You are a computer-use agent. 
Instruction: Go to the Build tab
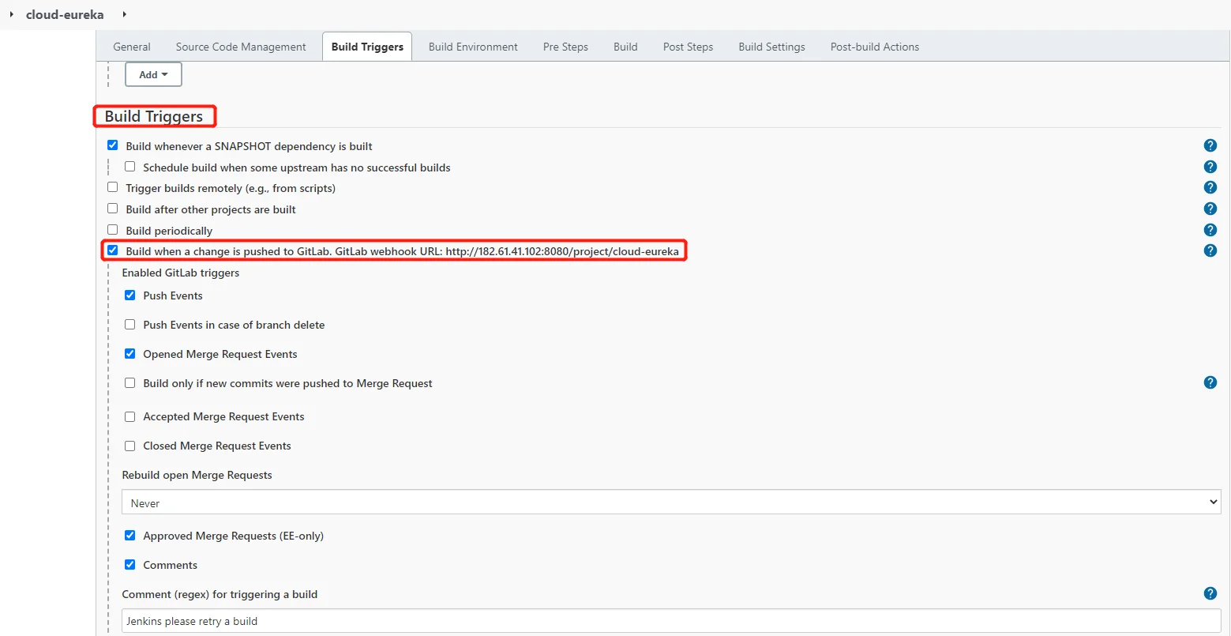click(625, 47)
